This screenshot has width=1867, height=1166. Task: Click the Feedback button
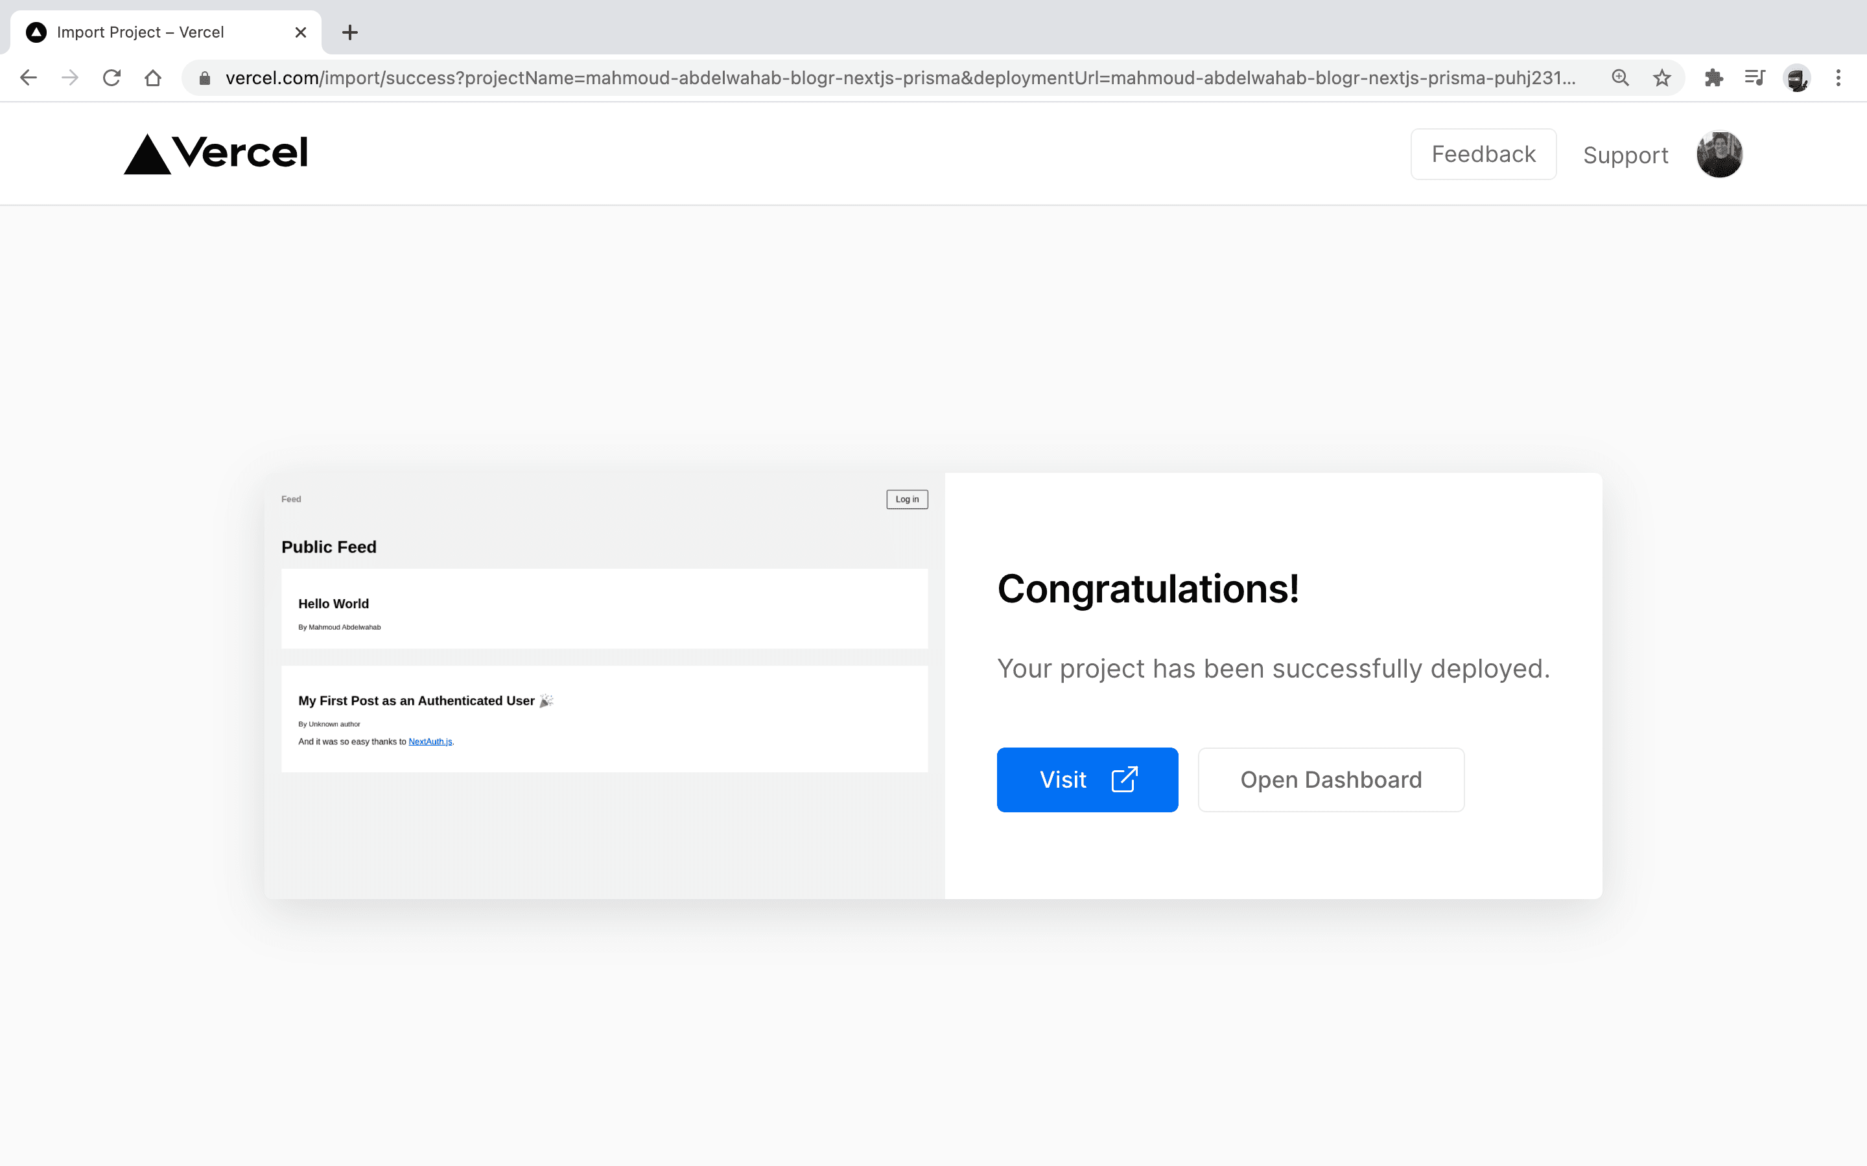(x=1483, y=154)
